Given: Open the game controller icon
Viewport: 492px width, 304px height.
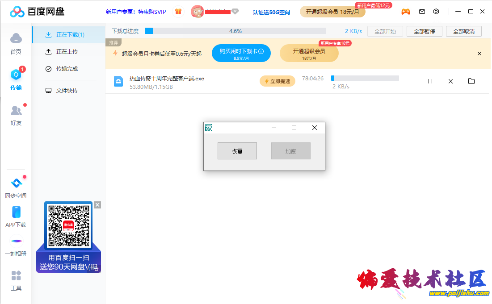Looking at the screenshot, I should pos(405,12).
